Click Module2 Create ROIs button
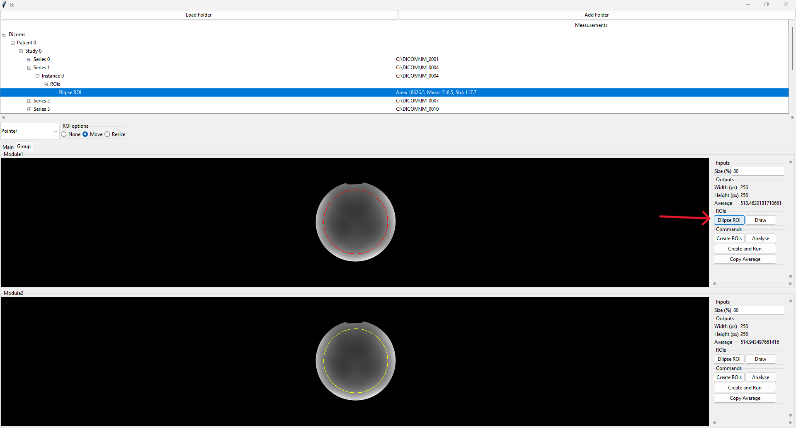Image resolution: width=796 pixels, height=428 pixels. click(729, 377)
